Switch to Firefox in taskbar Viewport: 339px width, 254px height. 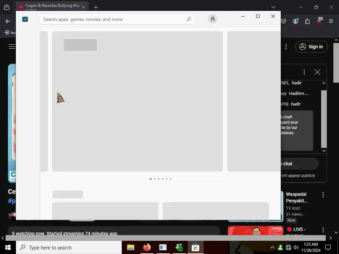(x=147, y=247)
